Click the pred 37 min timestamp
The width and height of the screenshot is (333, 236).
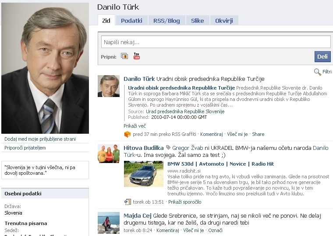point(145,134)
